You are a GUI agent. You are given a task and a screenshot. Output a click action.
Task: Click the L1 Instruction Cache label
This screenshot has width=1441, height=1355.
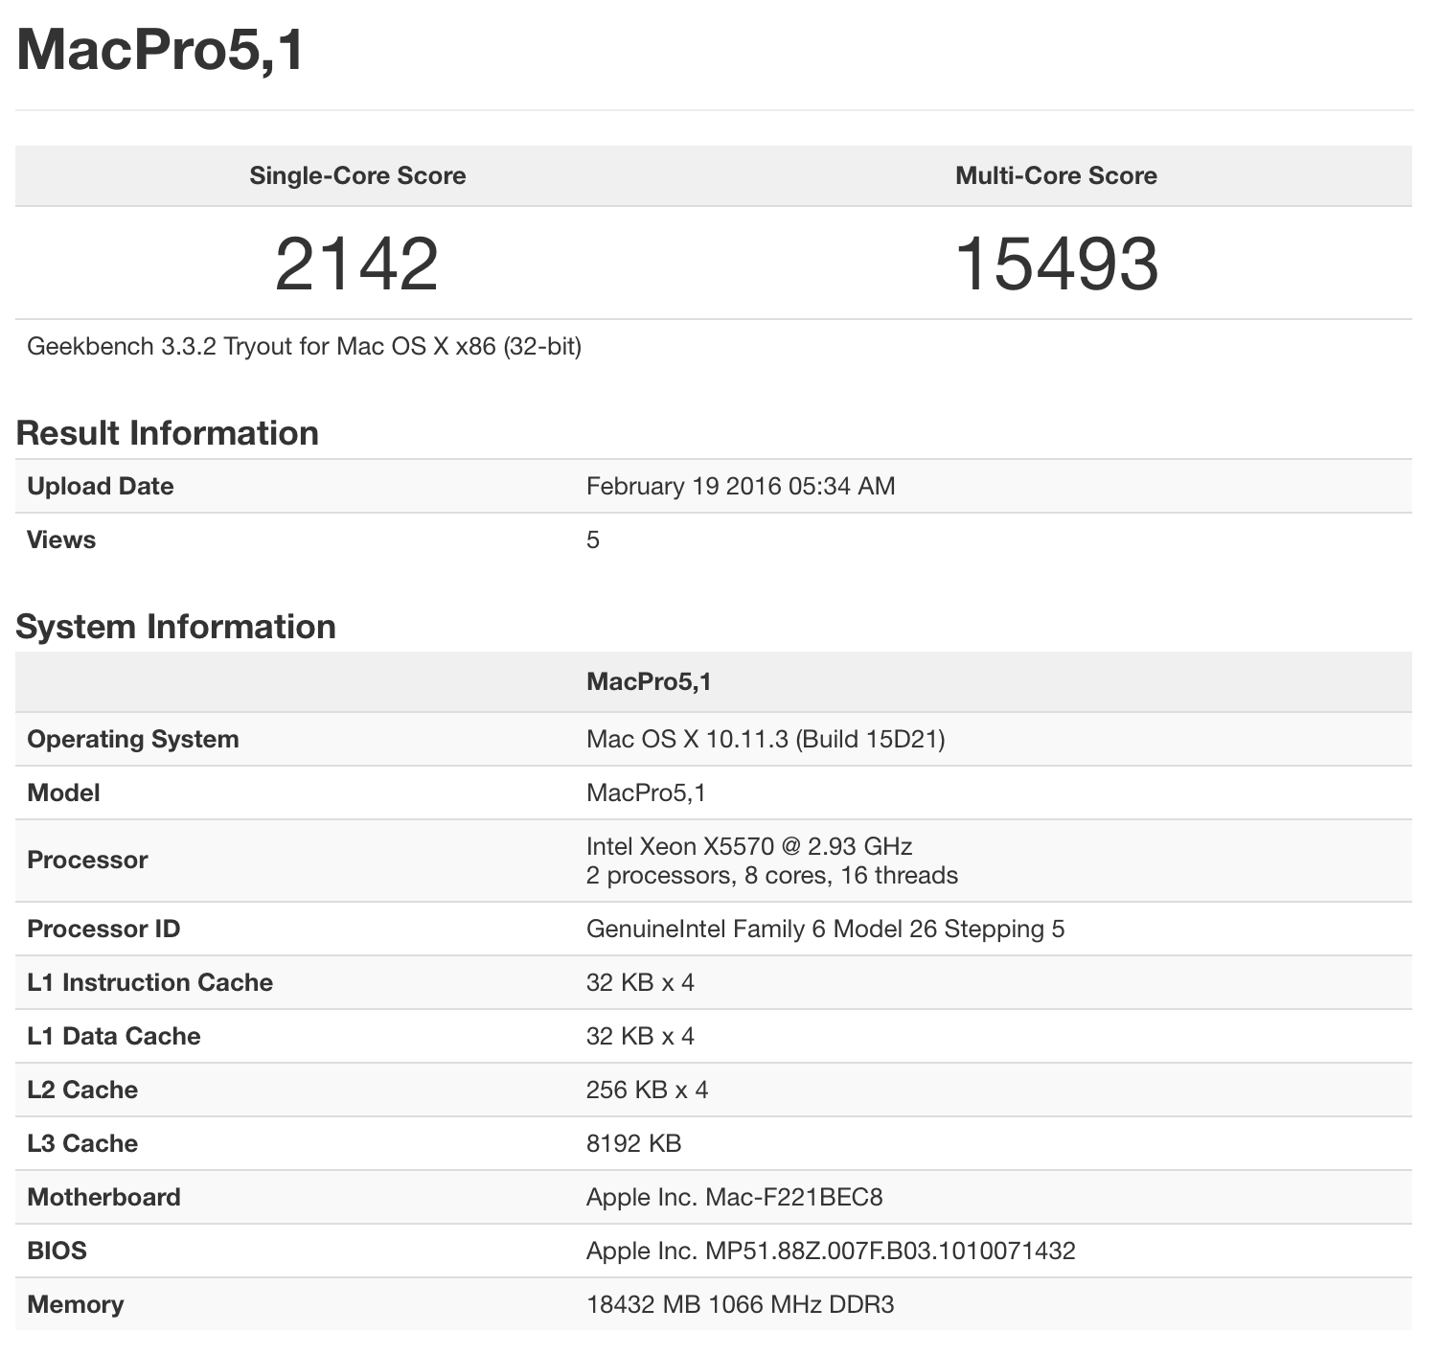point(149,982)
